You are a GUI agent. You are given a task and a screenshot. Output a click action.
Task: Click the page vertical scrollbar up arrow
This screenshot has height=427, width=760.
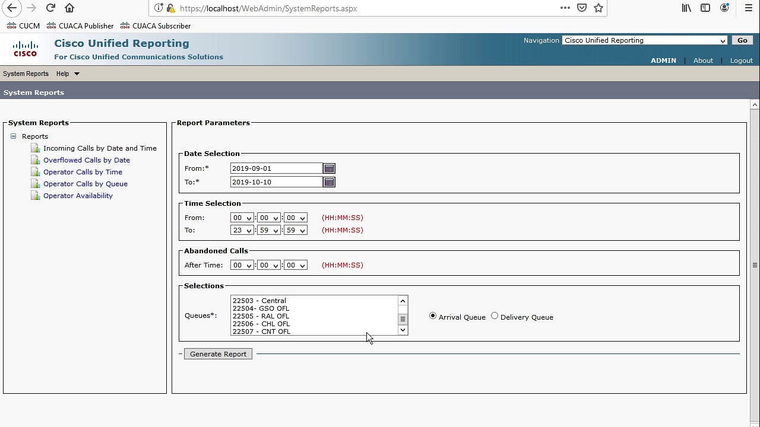755,104
